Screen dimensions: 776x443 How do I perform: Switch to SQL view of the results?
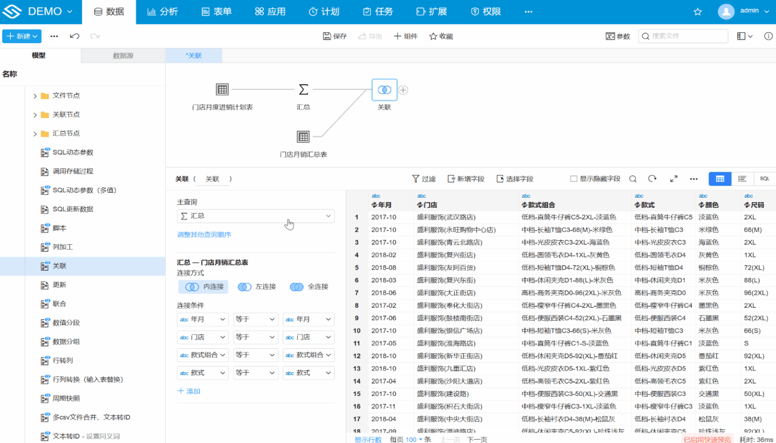point(764,179)
